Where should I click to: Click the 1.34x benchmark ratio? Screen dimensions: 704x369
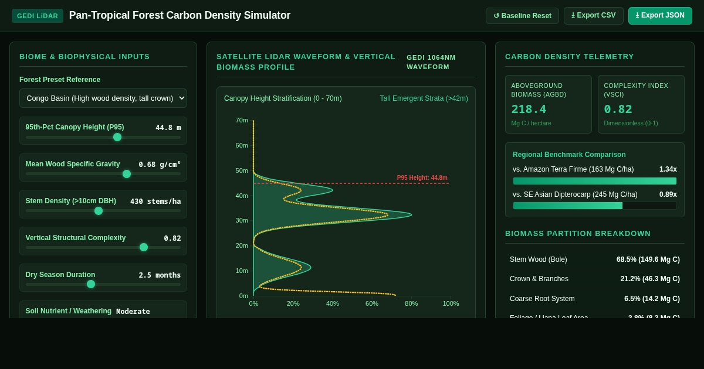point(668,169)
